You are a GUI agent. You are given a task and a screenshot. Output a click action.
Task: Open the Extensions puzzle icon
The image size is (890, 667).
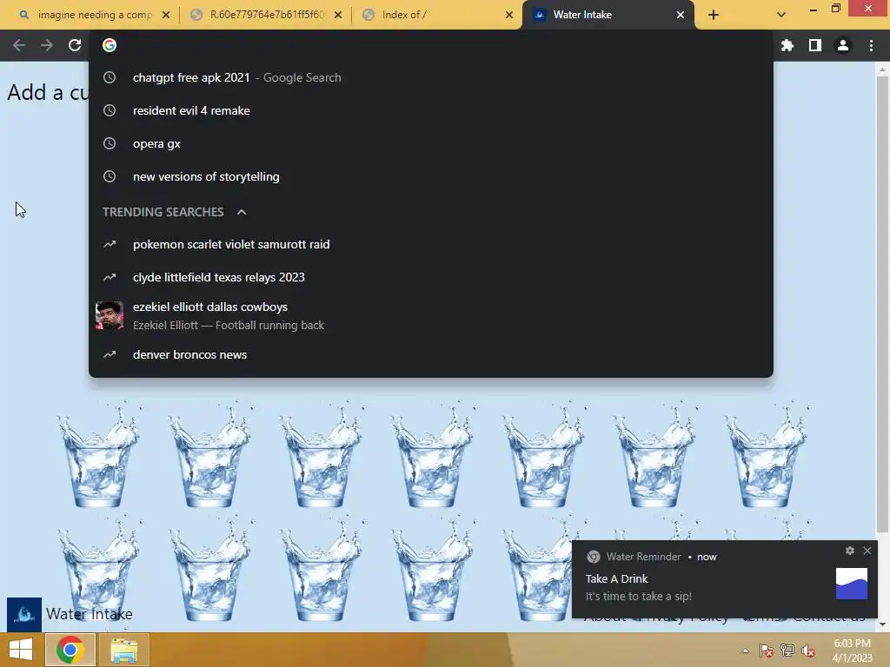click(x=787, y=45)
